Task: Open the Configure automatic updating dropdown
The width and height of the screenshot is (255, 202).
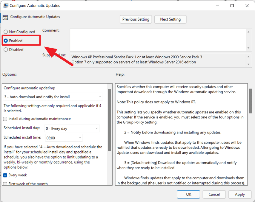Action: [53, 97]
